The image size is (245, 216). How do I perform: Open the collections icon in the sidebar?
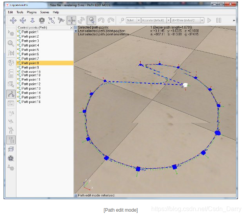click(11, 63)
